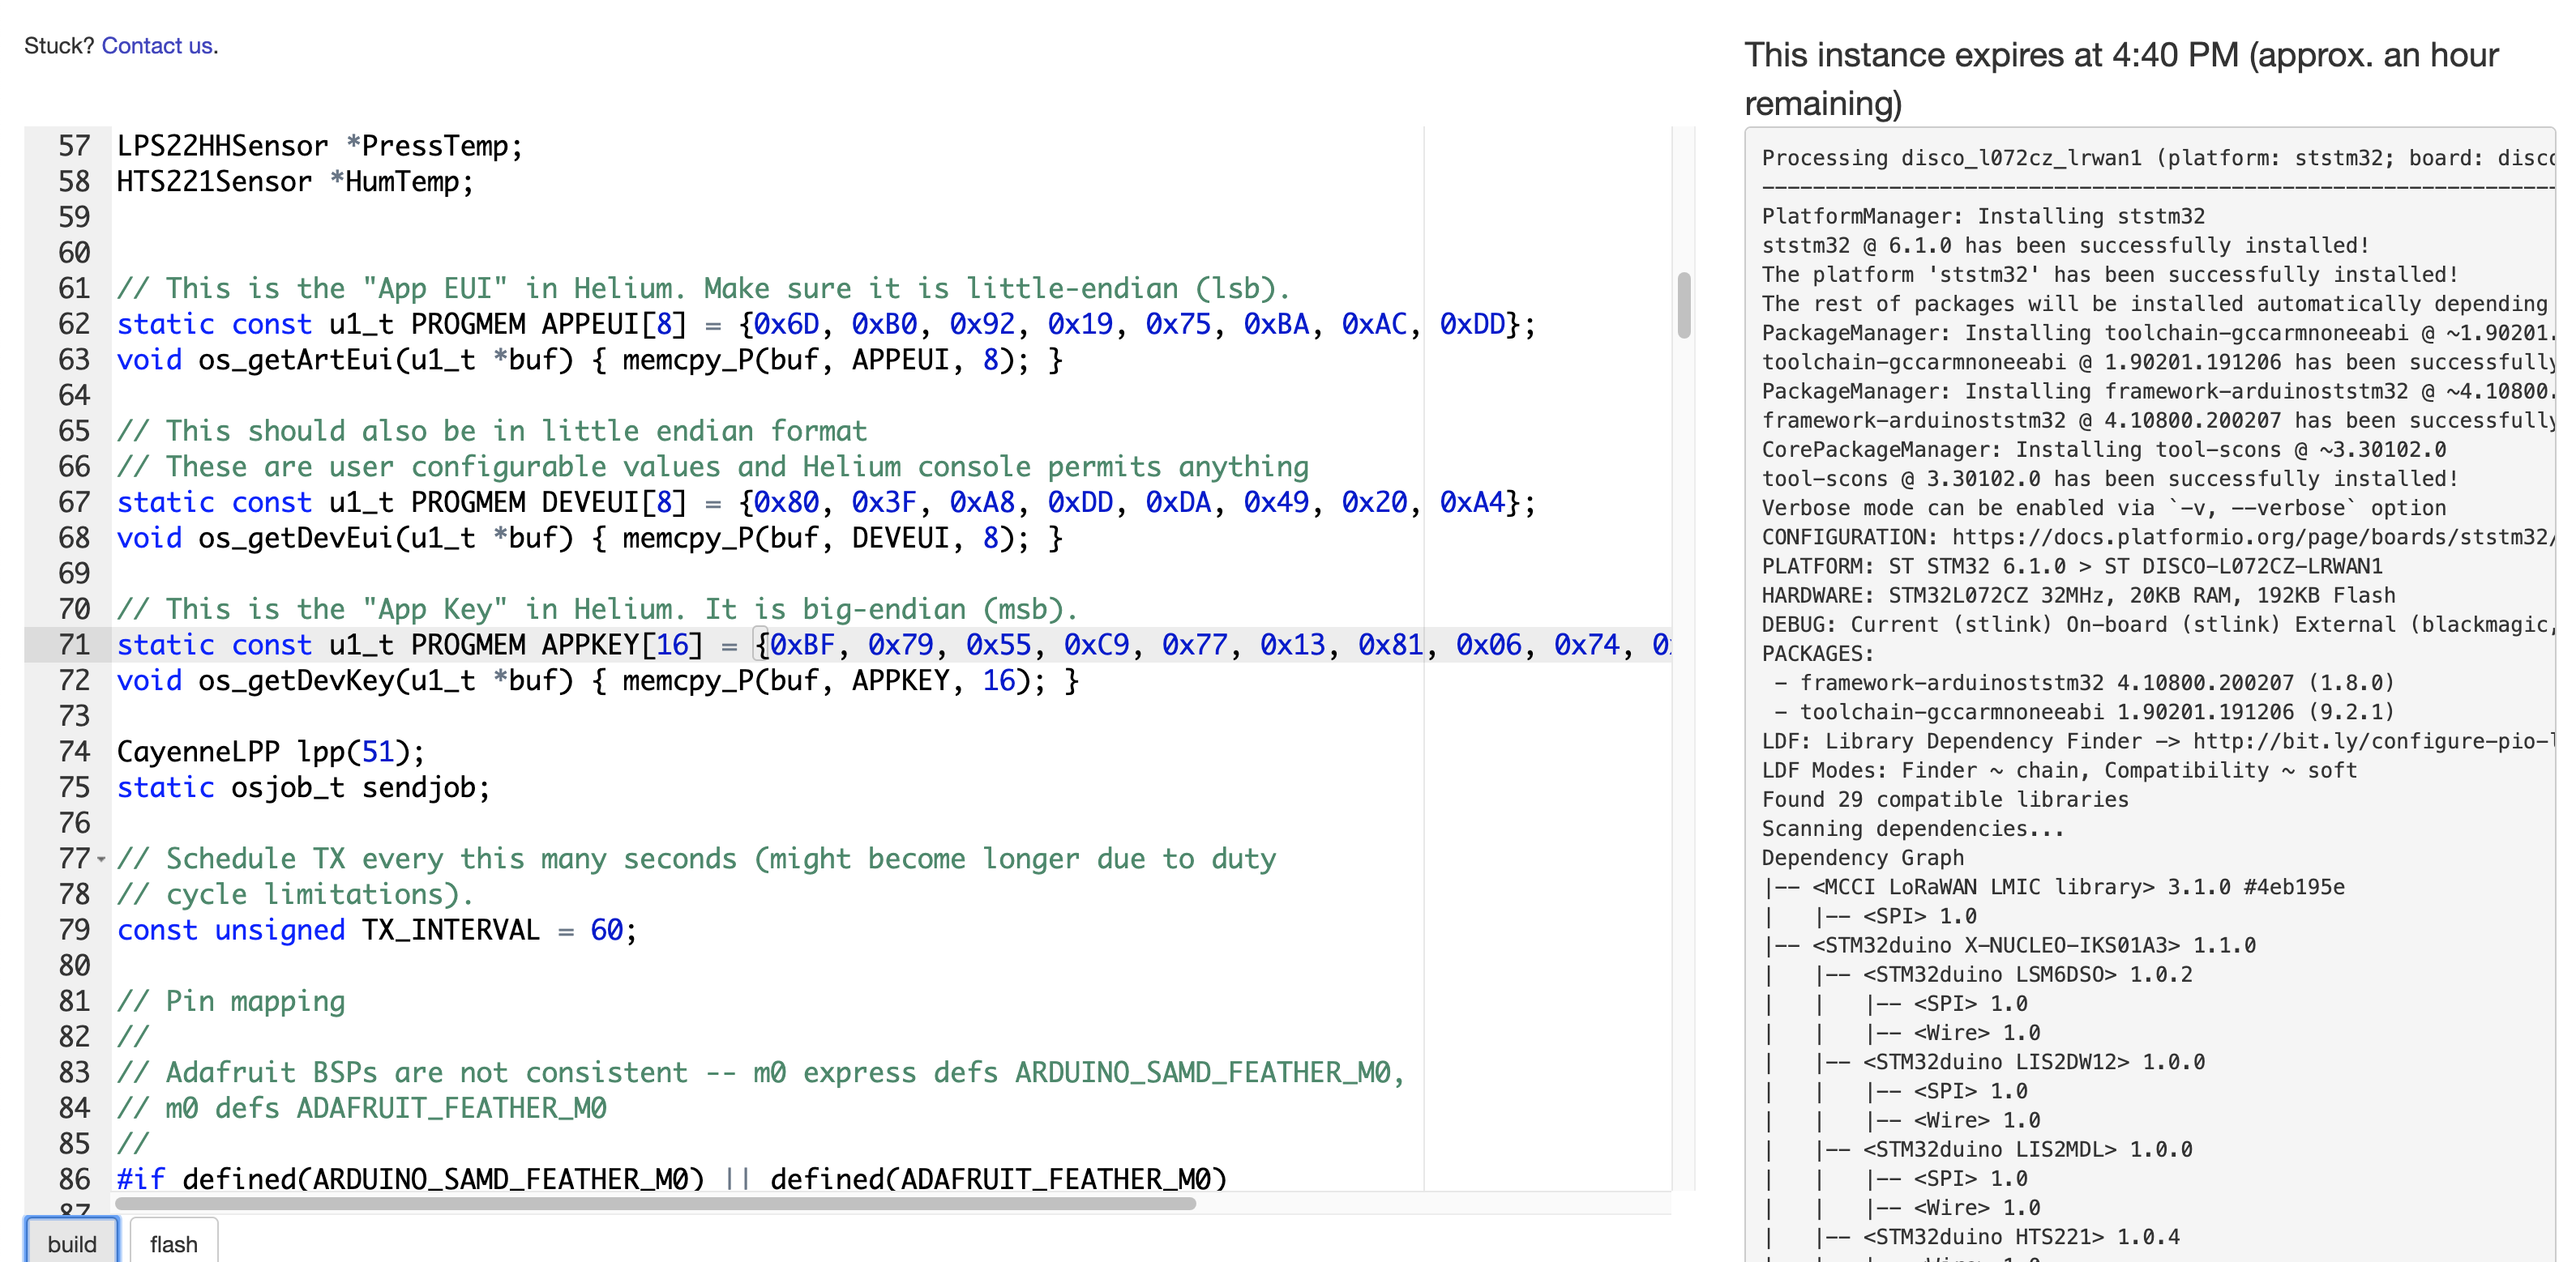Viewport: 2576px width, 1262px height.
Task: Open the Contact us link
Action: pos(157,46)
